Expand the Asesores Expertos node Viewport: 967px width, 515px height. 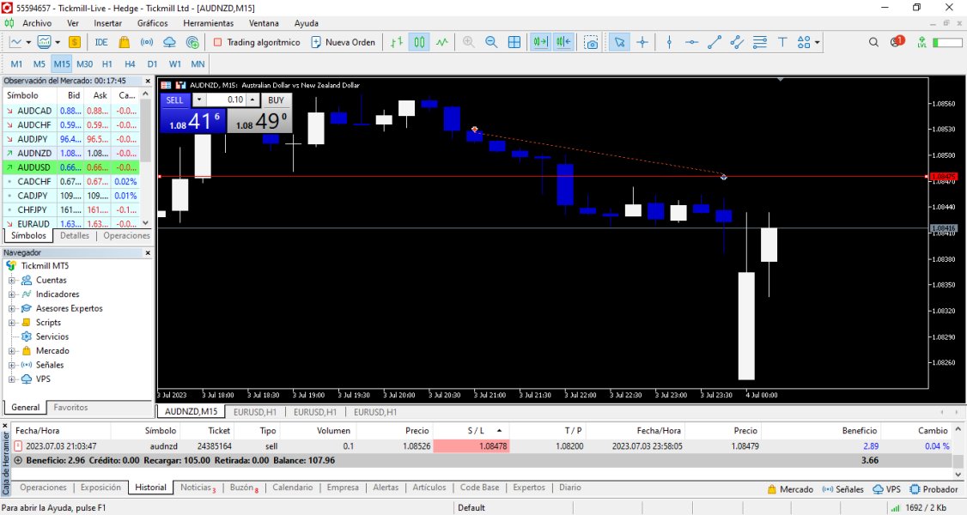[x=12, y=308]
